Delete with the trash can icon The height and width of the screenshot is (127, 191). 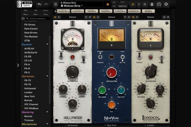(152, 4)
